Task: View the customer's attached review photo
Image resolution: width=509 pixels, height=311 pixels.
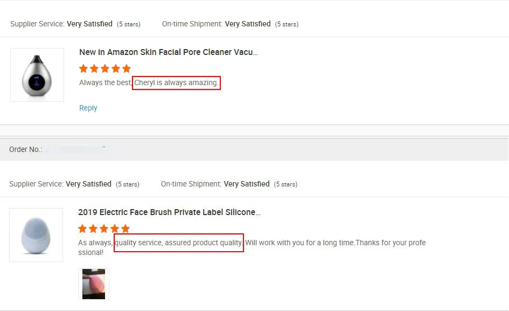Action: [94, 284]
